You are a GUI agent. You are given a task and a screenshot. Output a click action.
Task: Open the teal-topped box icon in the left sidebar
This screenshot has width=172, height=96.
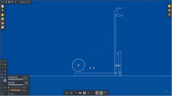click(2, 19)
